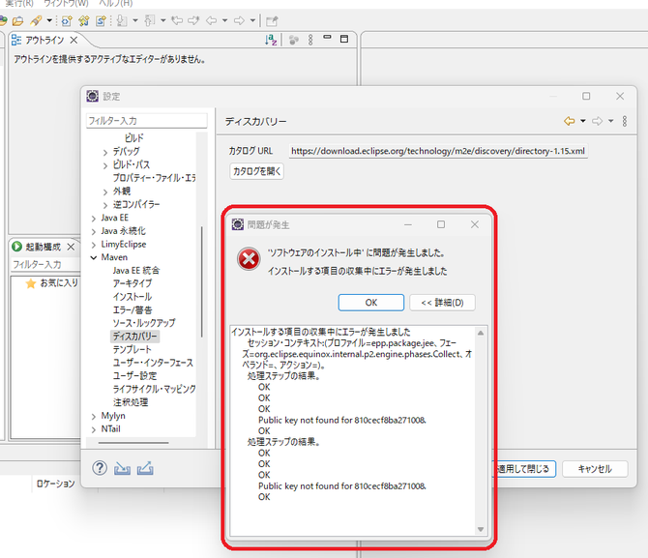
Task: Expand the 逆コンパイラー tree node
Action: (105, 205)
